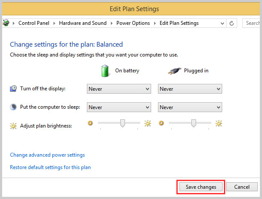This screenshot has width=262, height=199.
Task: Open On battery Turn off display dropdown
Action: pyautogui.click(x=119, y=89)
